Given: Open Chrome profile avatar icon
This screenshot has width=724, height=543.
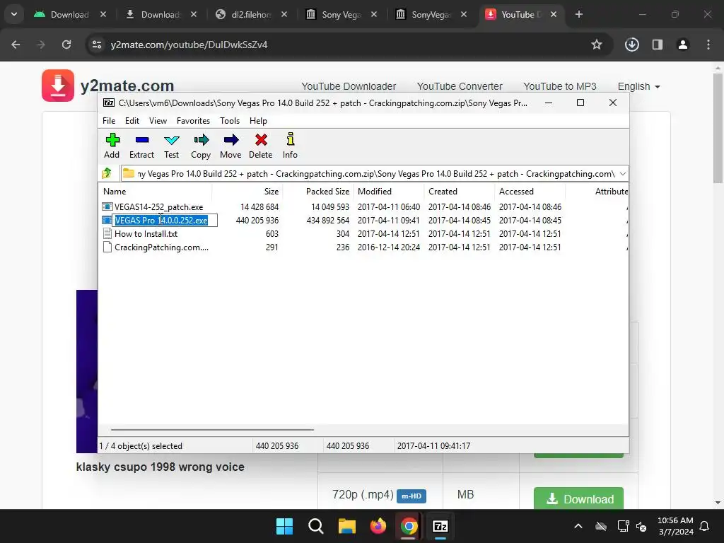Looking at the screenshot, I should pos(683,45).
